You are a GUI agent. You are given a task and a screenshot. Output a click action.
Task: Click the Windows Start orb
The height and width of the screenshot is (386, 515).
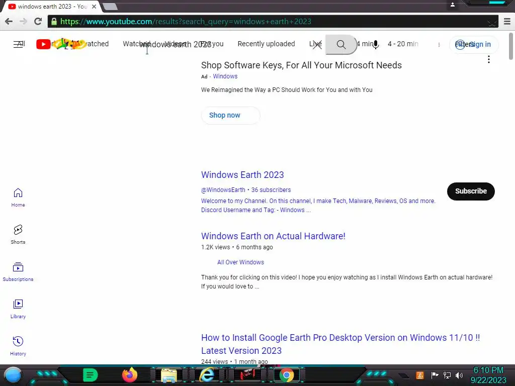click(x=13, y=375)
